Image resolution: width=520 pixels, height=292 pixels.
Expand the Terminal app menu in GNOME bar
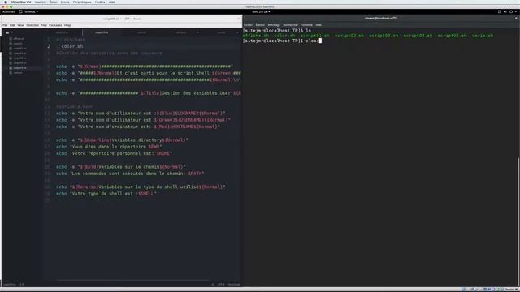point(28,11)
